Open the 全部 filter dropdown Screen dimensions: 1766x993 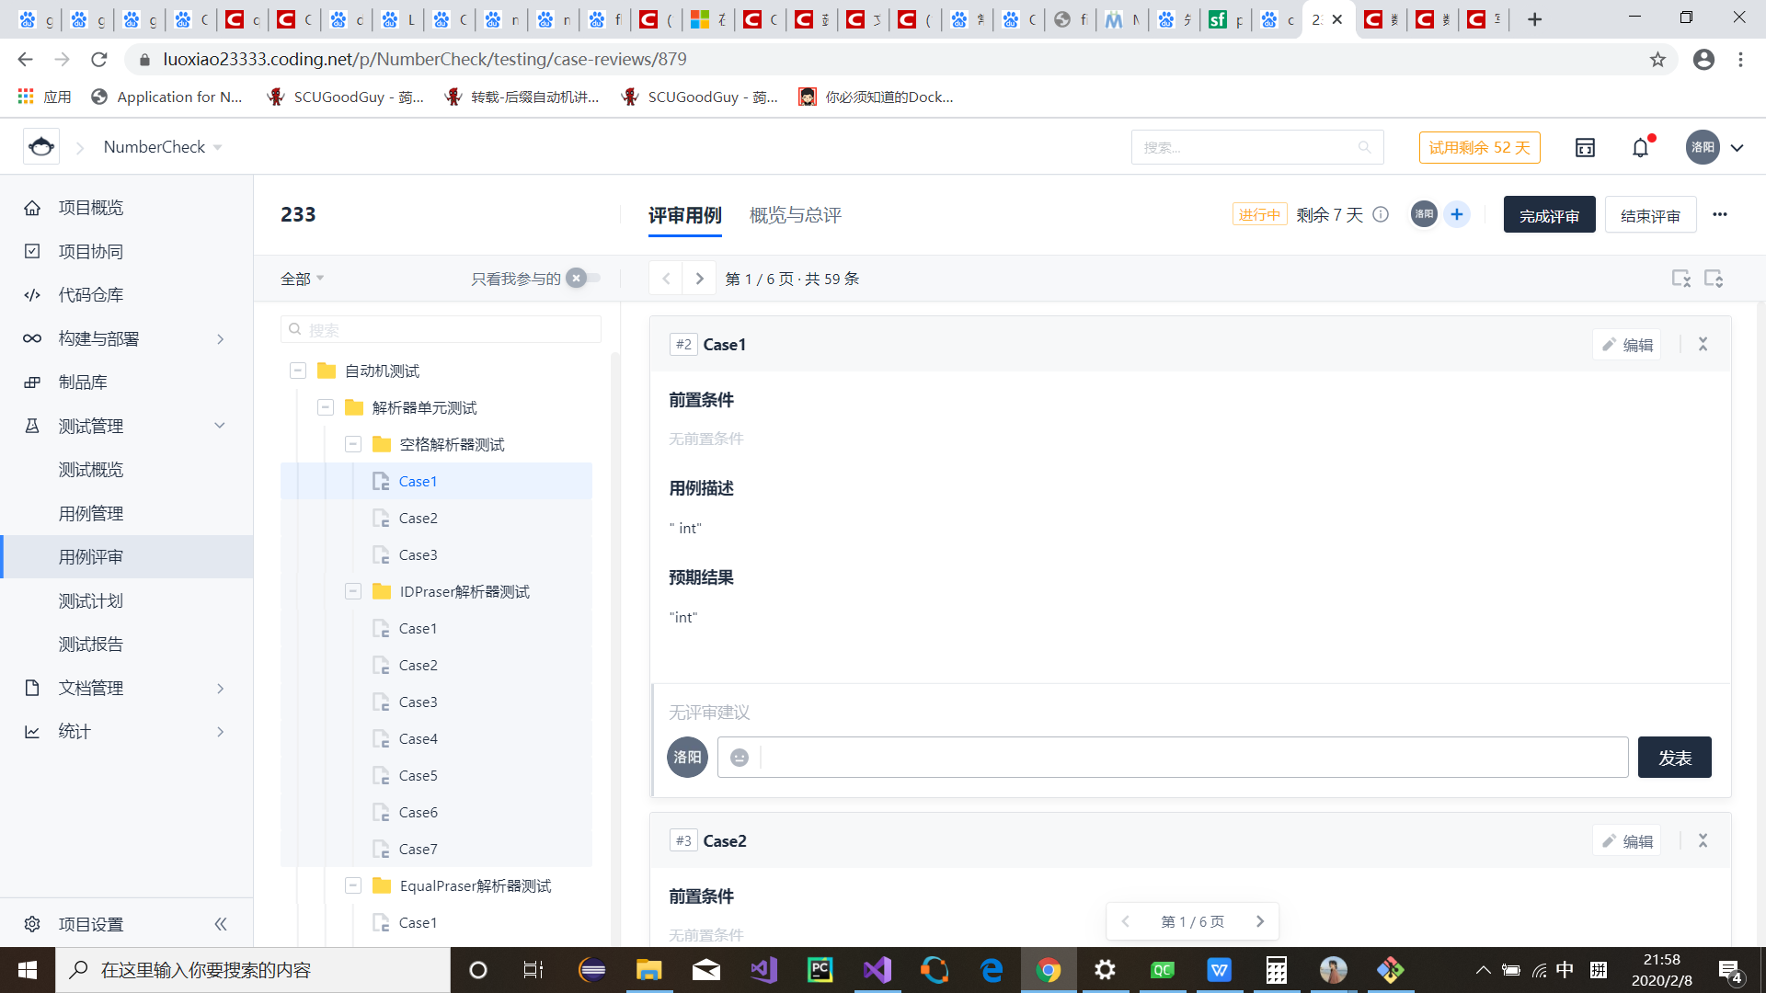click(x=302, y=279)
